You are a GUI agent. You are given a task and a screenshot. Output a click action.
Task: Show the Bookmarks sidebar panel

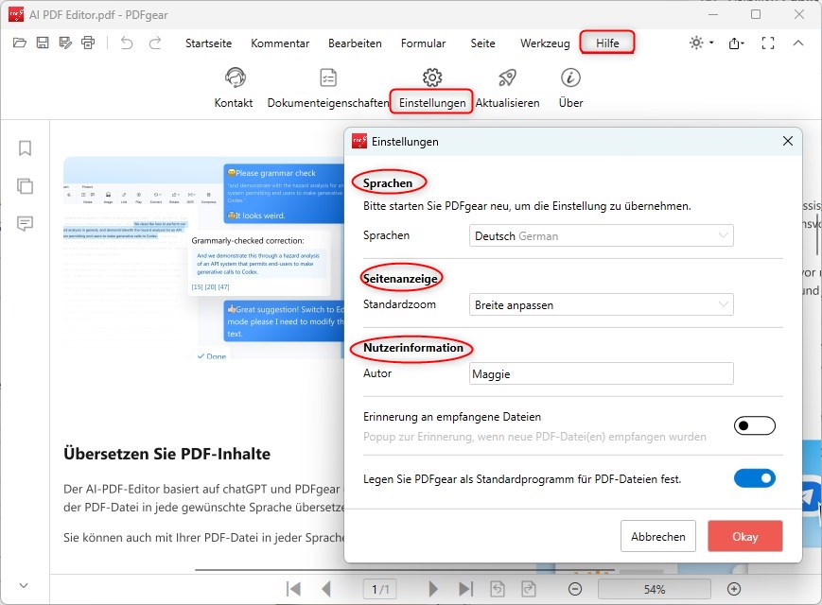pyautogui.click(x=25, y=147)
